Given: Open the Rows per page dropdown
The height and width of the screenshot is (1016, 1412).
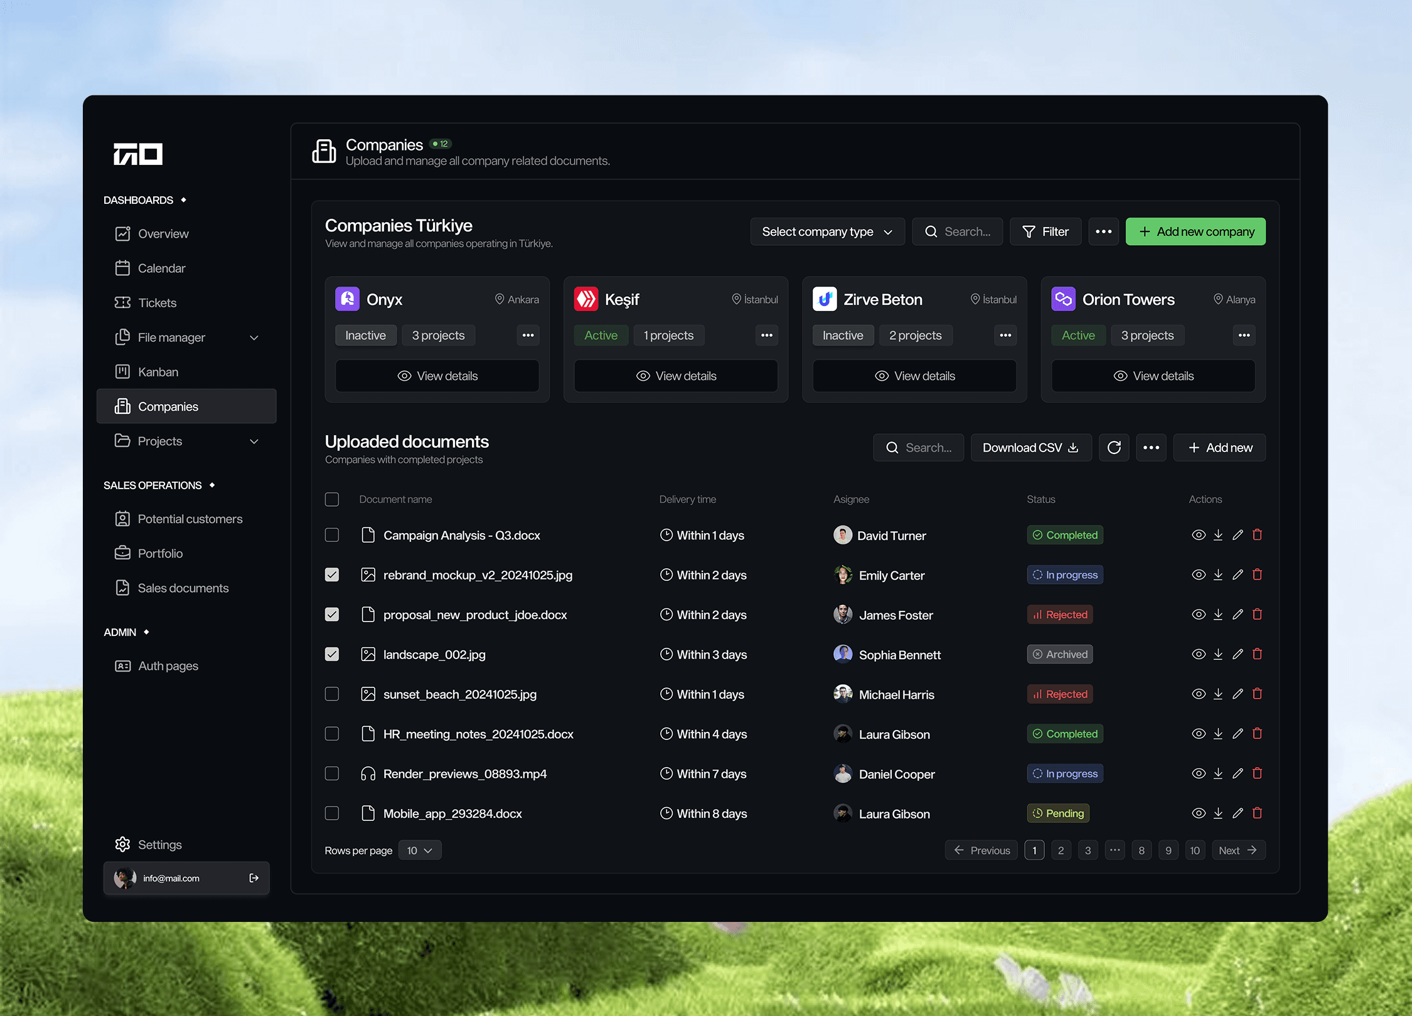Looking at the screenshot, I should [x=419, y=850].
